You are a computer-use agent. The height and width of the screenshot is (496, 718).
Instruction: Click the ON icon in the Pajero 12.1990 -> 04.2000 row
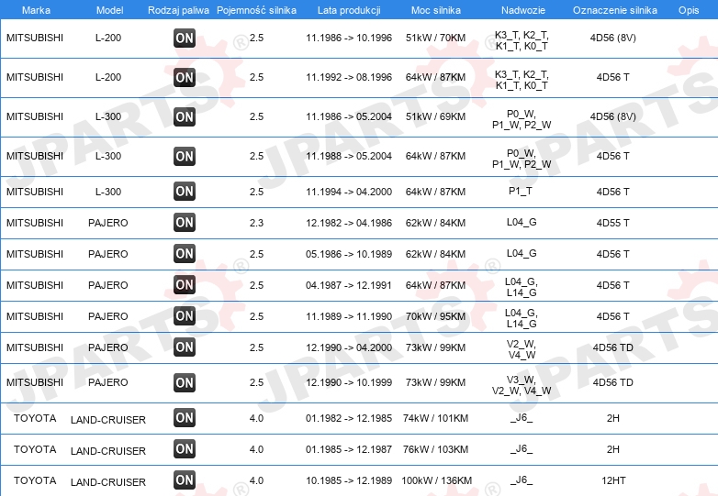(185, 347)
